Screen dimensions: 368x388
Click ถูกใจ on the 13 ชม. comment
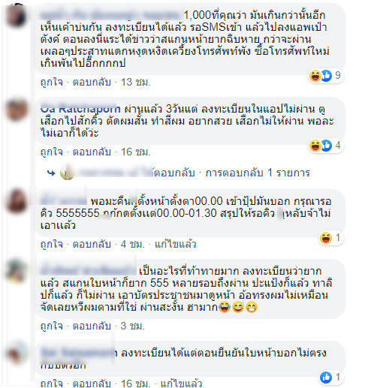tap(52, 82)
